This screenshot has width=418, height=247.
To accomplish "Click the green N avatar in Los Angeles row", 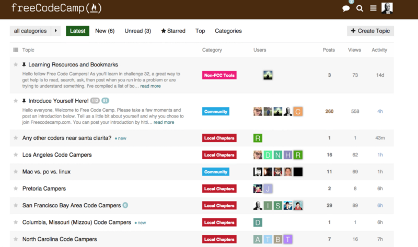I will pos(278,155).
